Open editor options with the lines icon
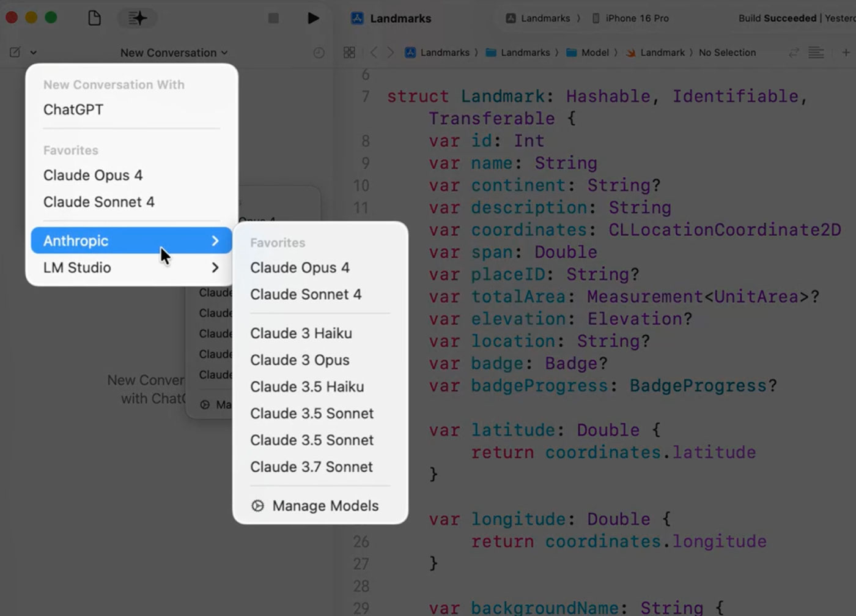This screenshot has height=616, width=856. pos(816,52)
